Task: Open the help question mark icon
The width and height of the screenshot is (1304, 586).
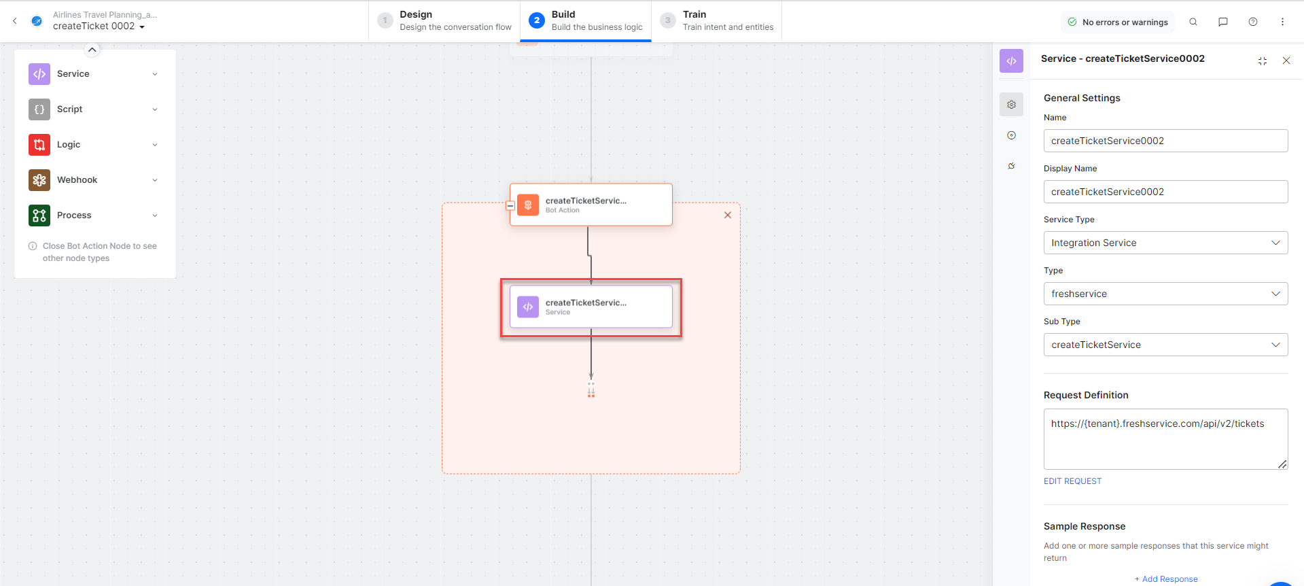Action: pyautogui.click(x=1252, y=22)
